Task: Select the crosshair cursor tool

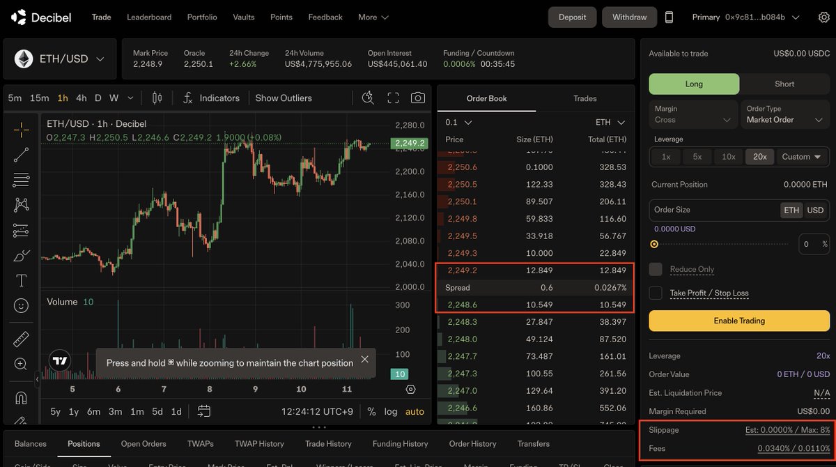Action: click(x=21, y=129)
